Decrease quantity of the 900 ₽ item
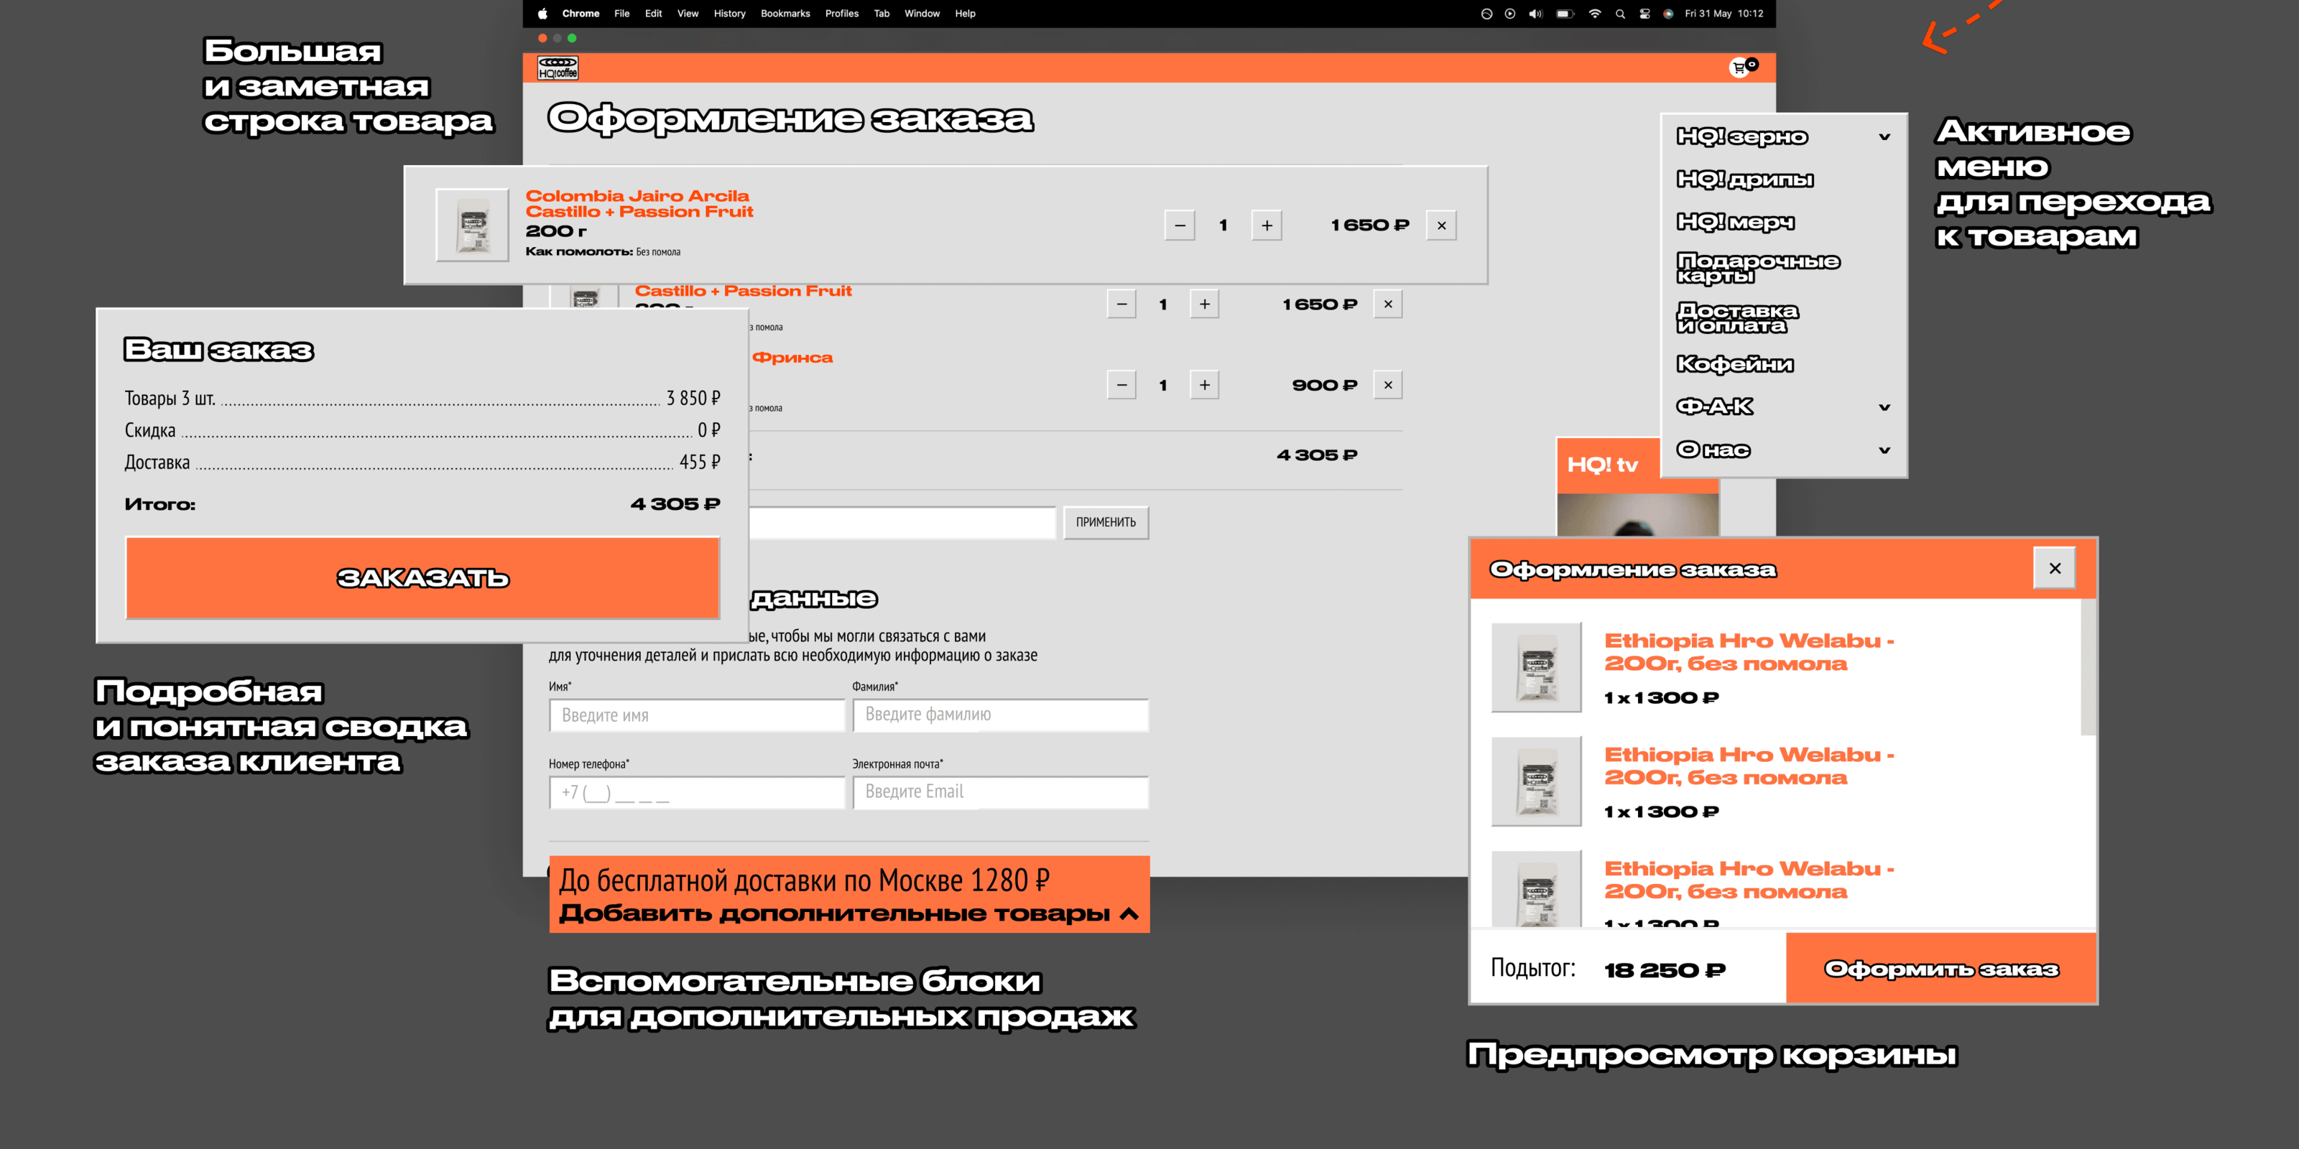 [x=1121, y=386]
